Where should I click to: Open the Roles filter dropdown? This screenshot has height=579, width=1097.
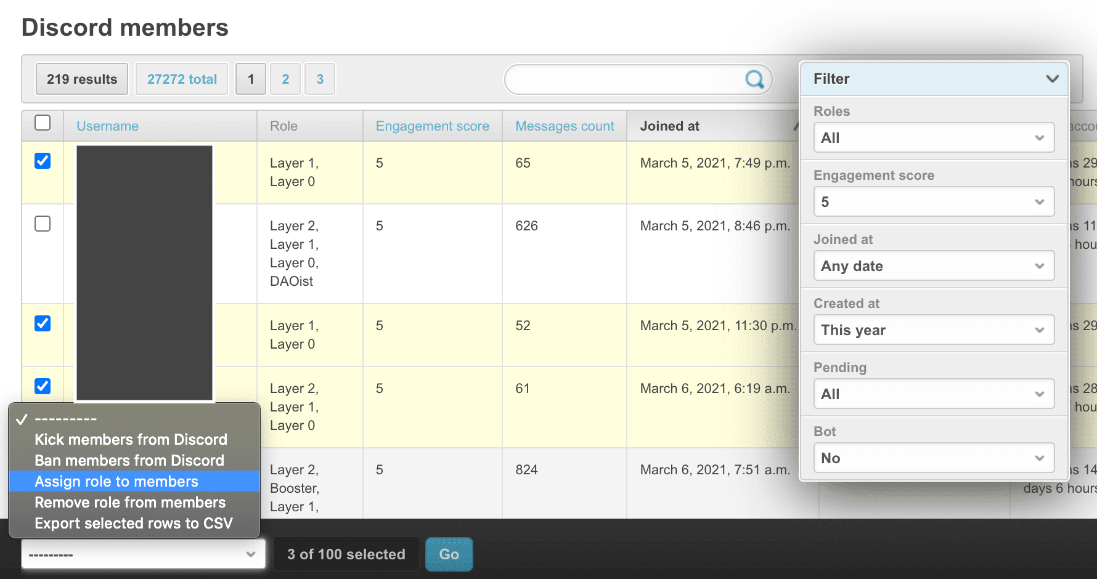[x=934, y=138]
